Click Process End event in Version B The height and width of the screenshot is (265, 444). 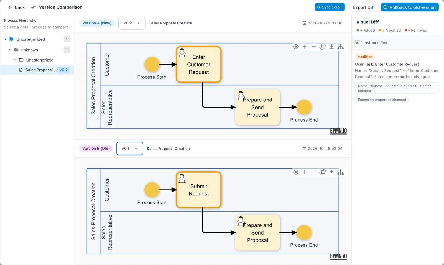pyautogui.click(x=304, y=233)
